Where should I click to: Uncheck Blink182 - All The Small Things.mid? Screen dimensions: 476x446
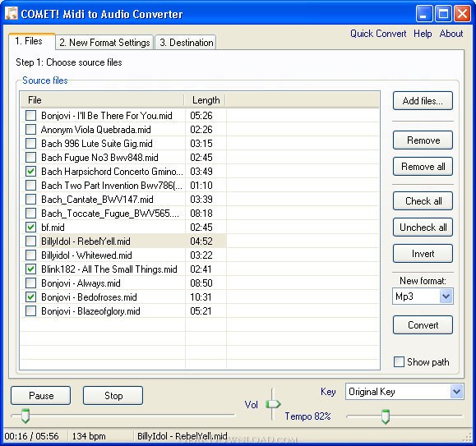[30, 269]
